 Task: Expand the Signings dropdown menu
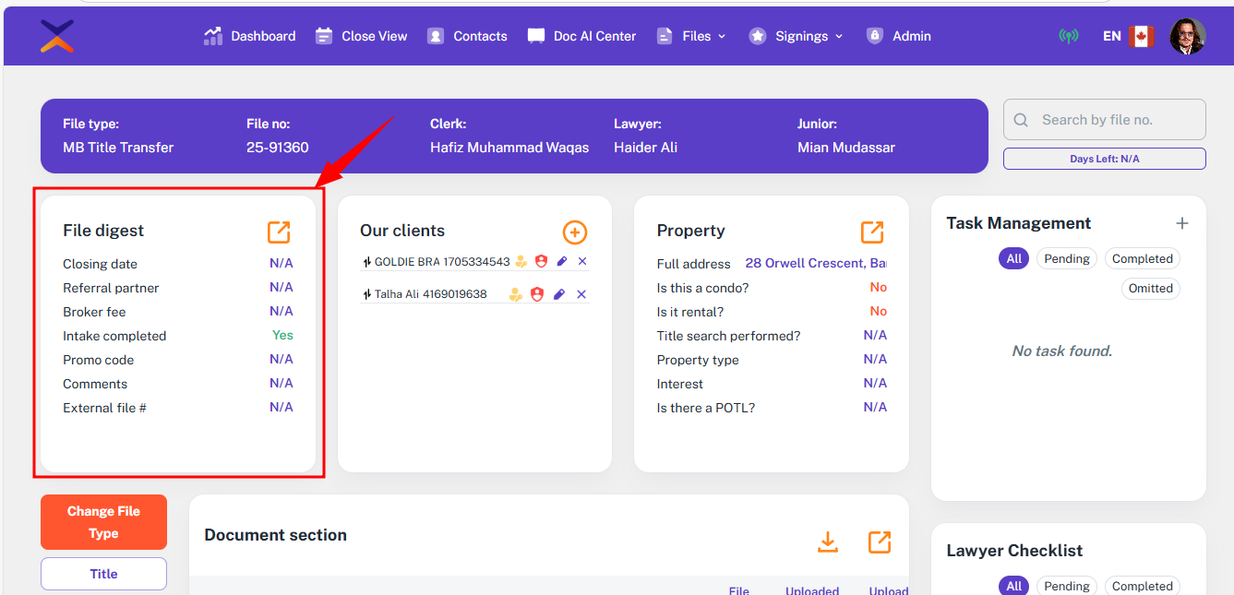click(797, 36)
